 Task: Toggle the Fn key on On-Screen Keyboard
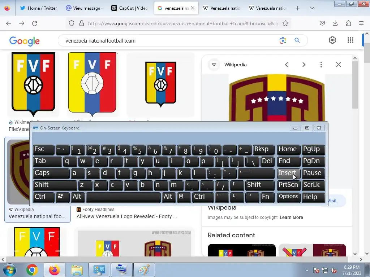coord(267,197)
